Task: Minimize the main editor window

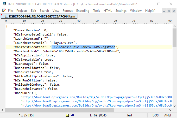Action: (147, 4)
